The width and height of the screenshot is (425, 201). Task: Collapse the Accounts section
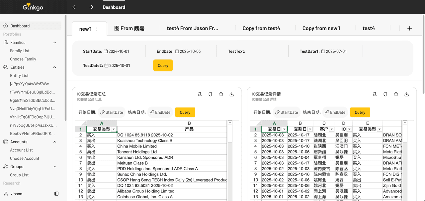pos(55,142)
